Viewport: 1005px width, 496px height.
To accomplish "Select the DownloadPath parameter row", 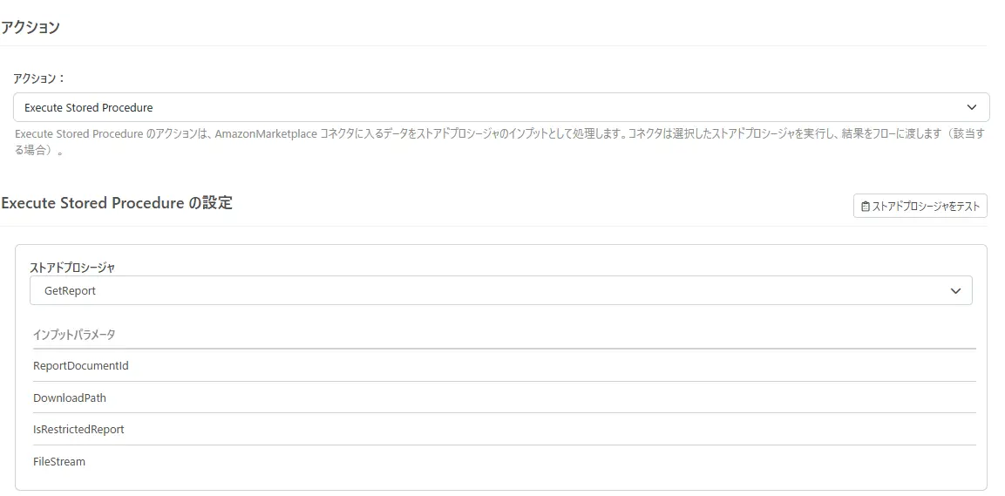I will click(x=70, y=397).
